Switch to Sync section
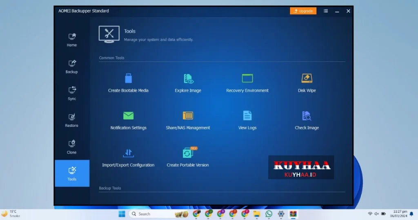 click(72, 94)
